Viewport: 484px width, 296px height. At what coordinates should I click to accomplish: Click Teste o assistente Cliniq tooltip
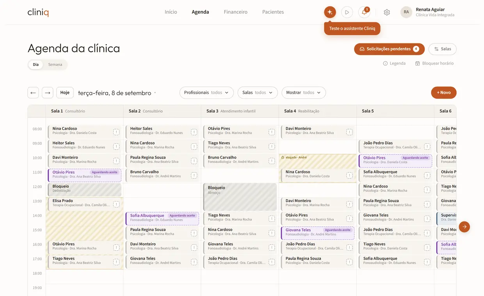pyautogui.click(x=352, y=29)
